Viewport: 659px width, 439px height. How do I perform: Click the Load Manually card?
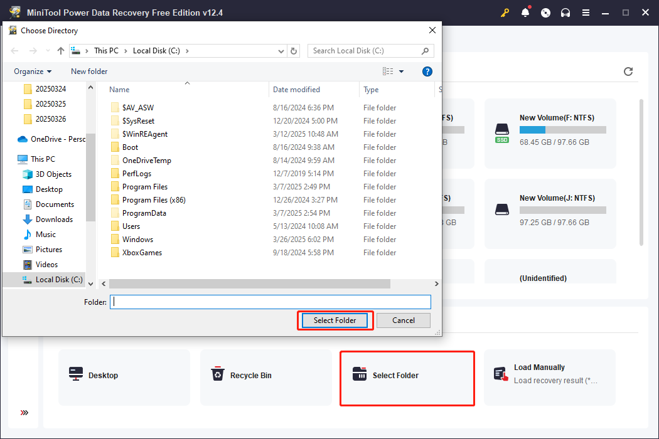coord(550,378)
